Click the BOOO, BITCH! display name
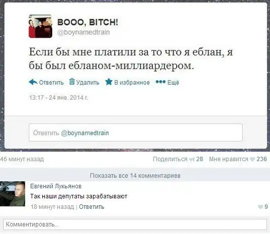The width and height of the screenshot is (270, 234). [87, 22]
